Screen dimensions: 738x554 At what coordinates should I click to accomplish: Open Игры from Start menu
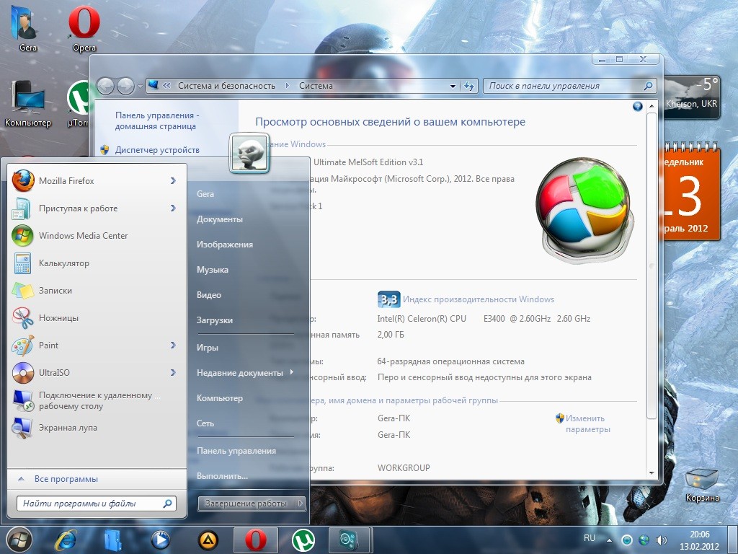208,348
